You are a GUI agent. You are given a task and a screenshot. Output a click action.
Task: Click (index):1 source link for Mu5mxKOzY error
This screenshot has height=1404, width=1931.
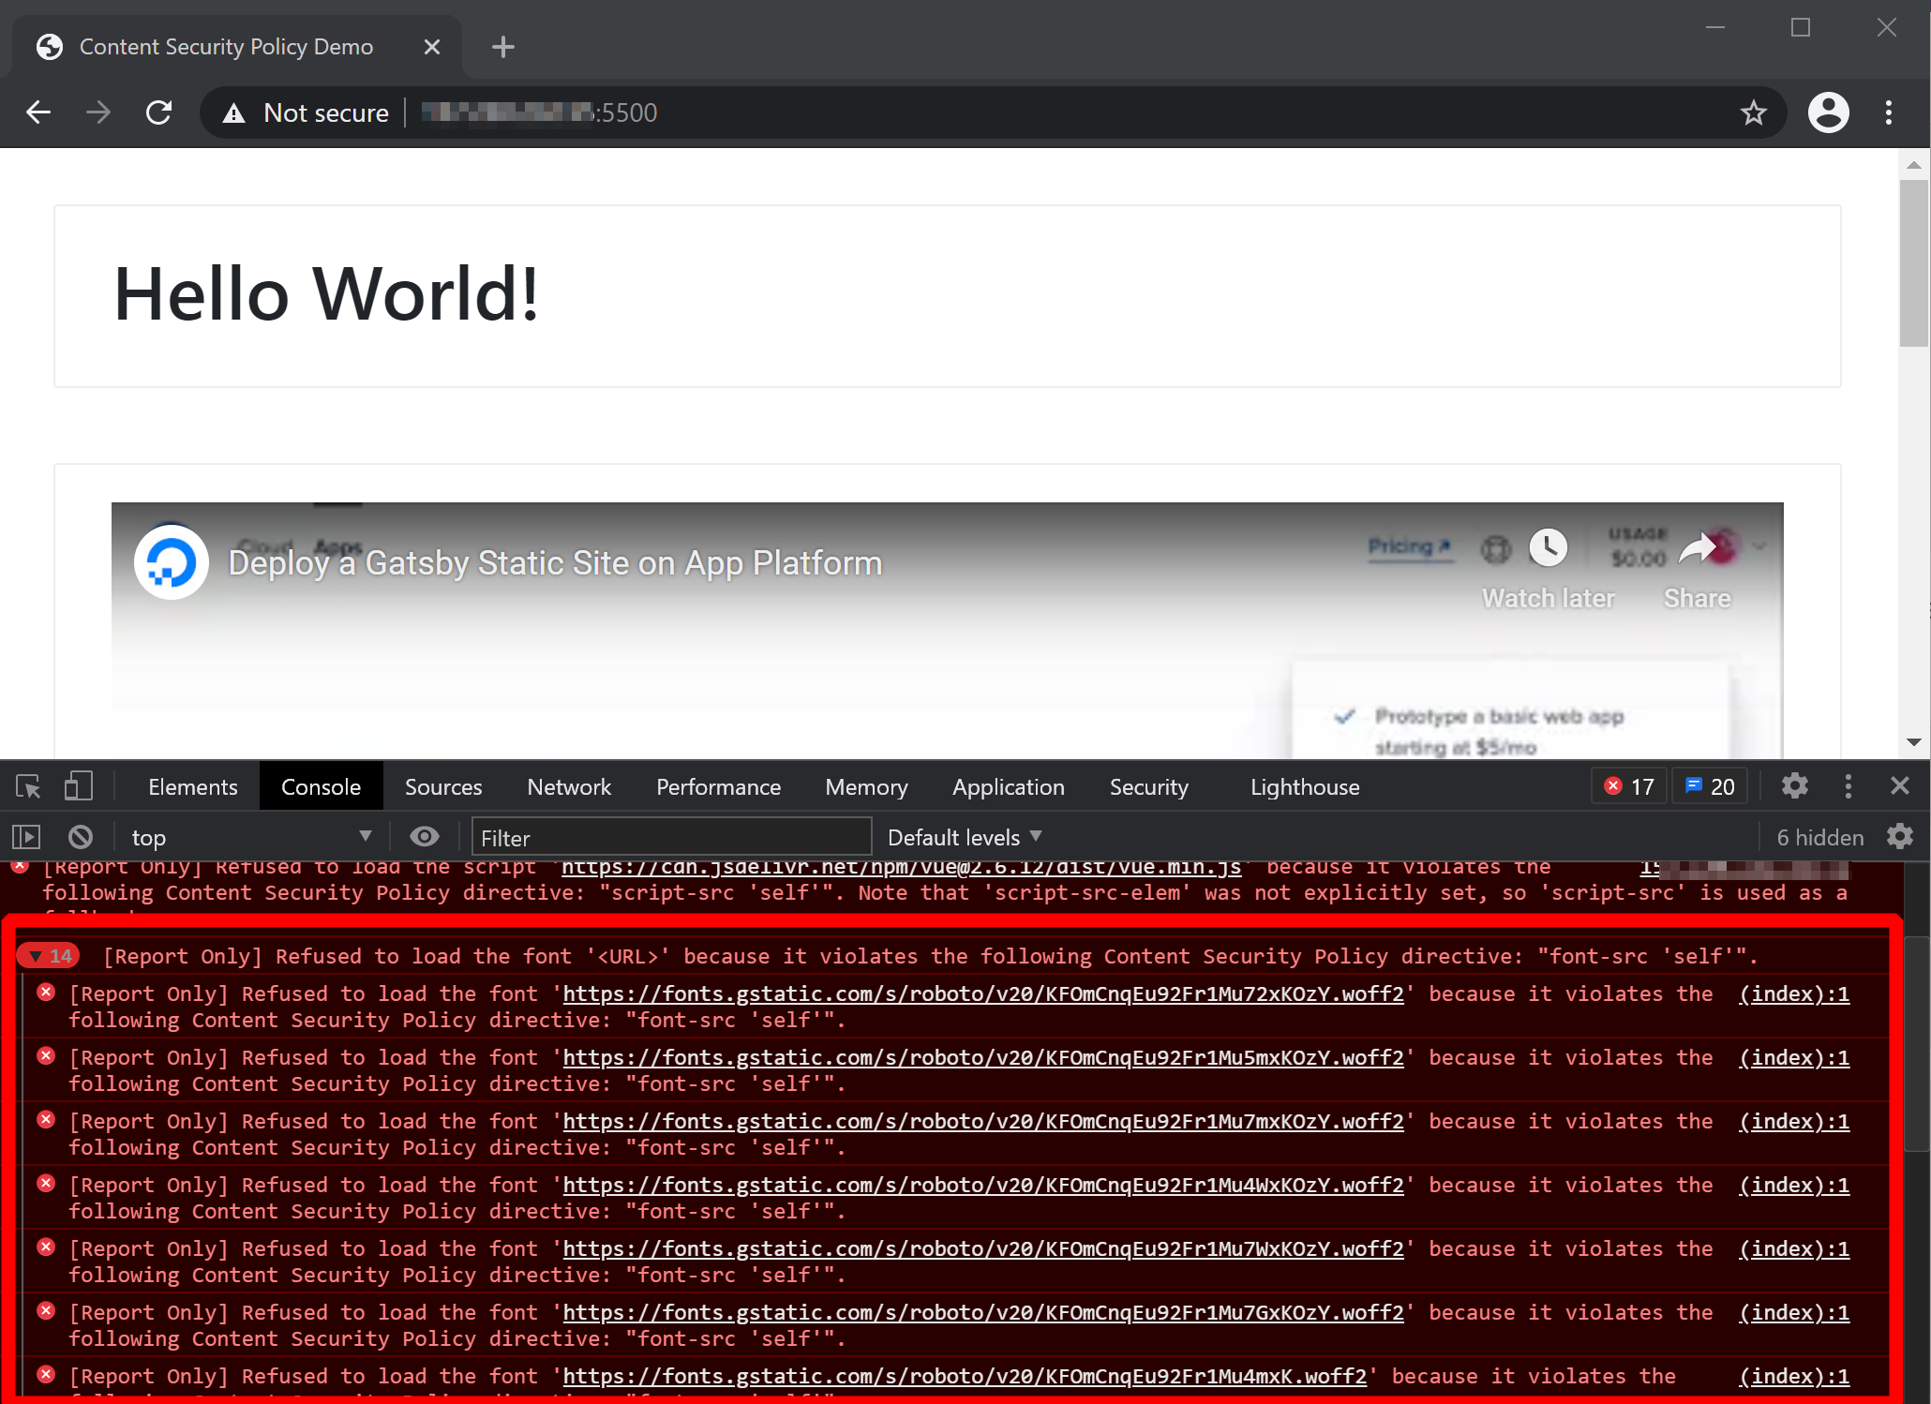point(1794,1057)
